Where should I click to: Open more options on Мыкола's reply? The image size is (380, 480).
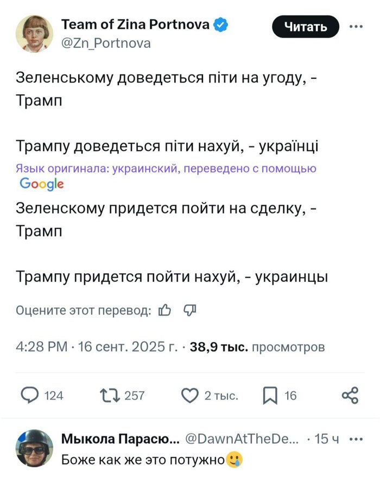pos(356,439)
